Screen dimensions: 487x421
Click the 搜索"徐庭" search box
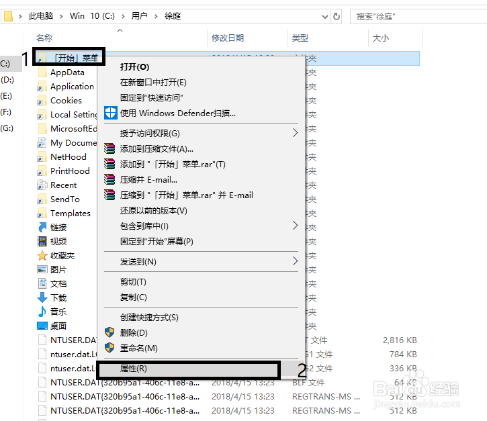coord(418,17)
